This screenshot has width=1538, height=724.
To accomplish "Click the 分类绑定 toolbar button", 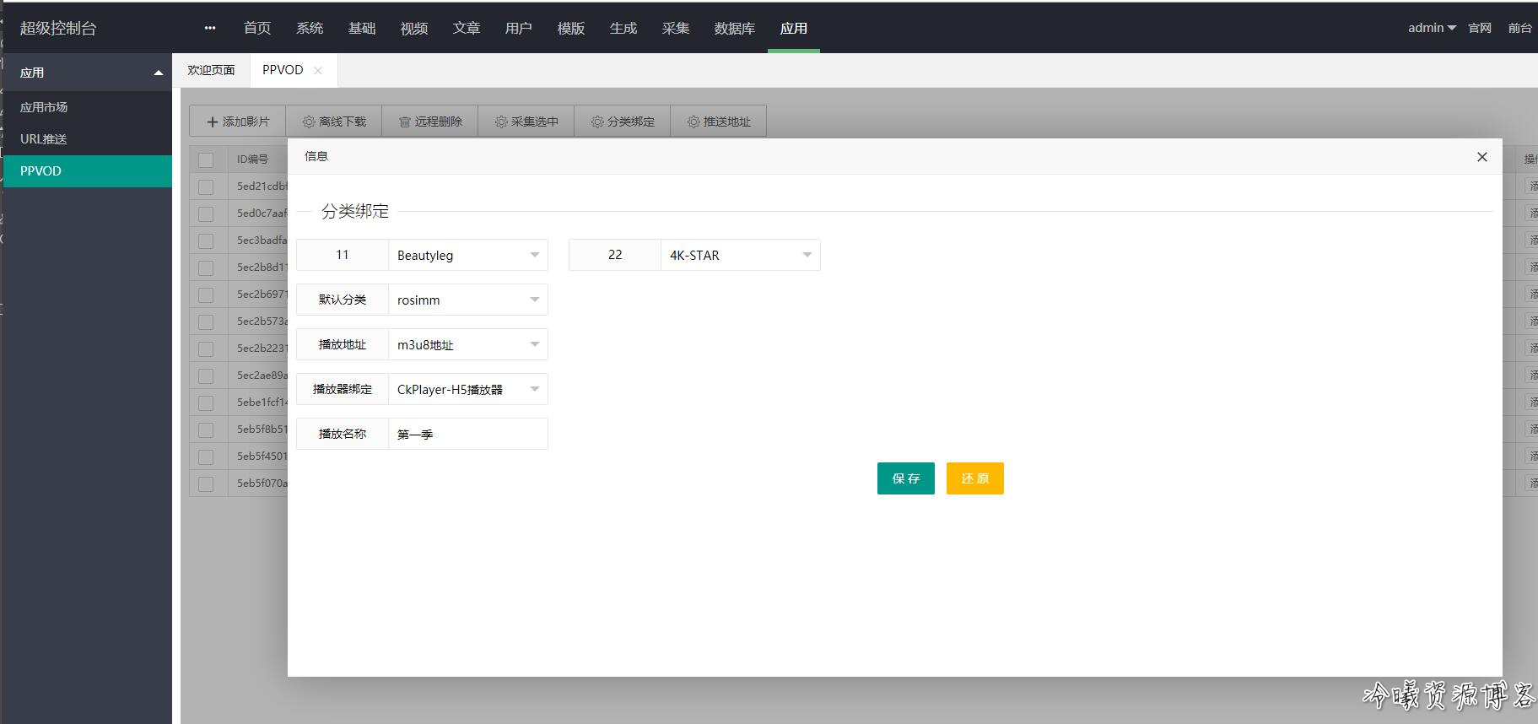I will coord(623,122).
